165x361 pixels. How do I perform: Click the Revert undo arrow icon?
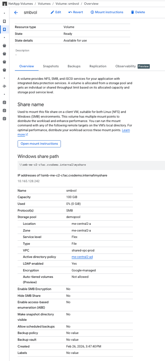tap(70, 12)
